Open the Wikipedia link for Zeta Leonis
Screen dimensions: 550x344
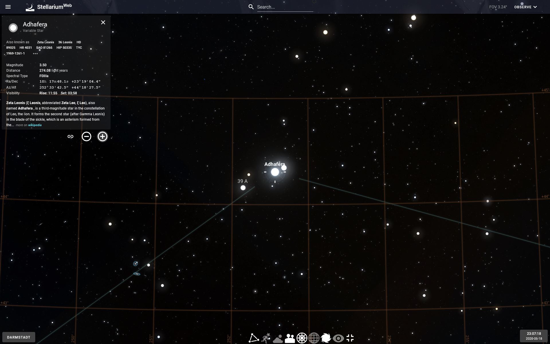click(35, 125)
